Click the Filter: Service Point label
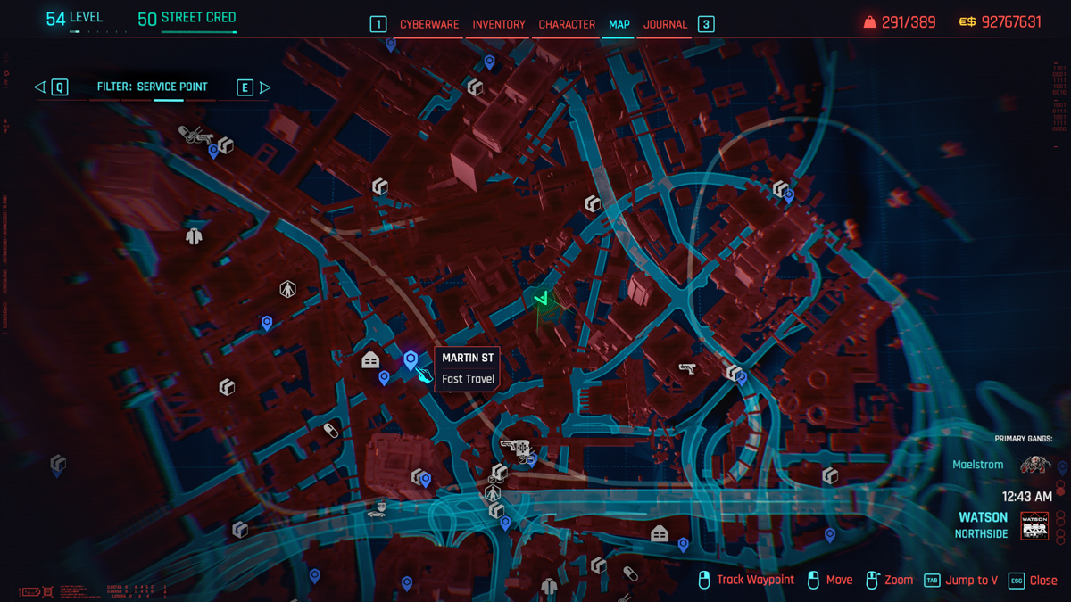 (x=153, y=87)
